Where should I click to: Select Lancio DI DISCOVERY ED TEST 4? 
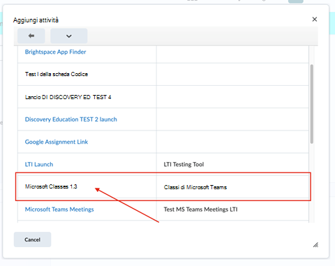pos(68,97)
